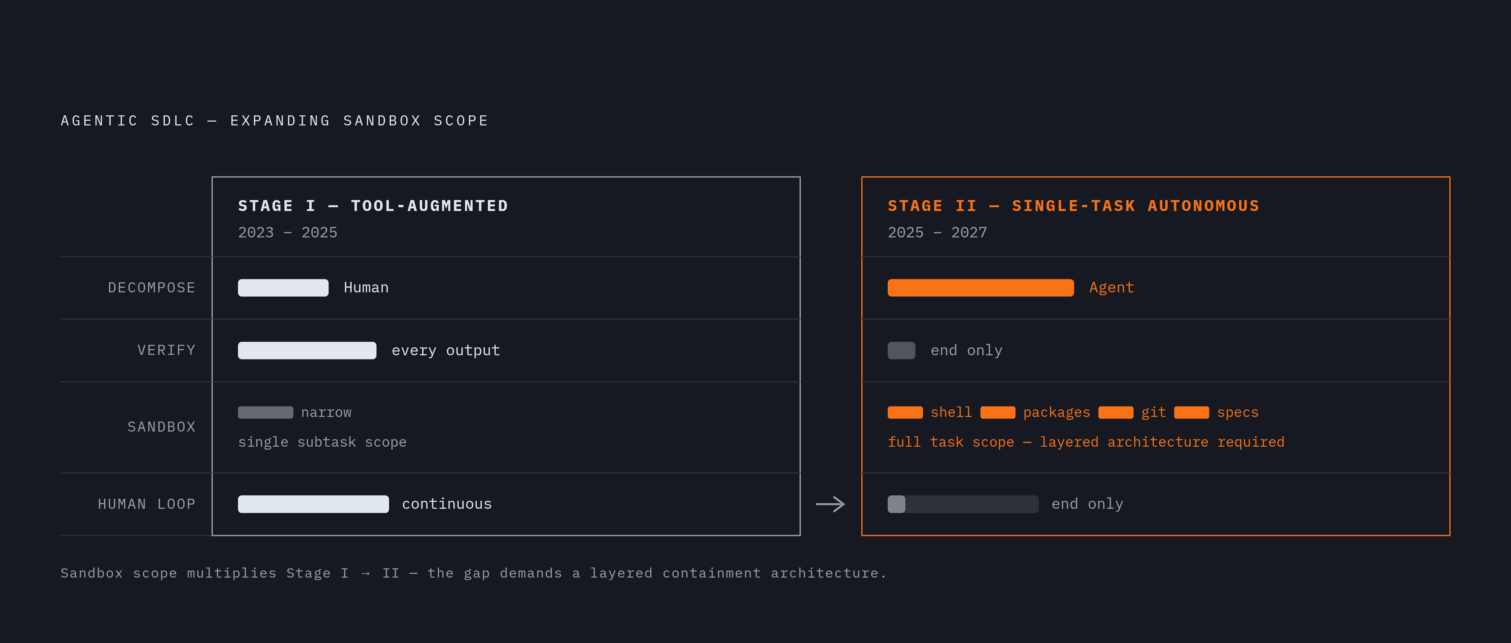Click the dark progress bar in Stage II human loop row

pos(962,504)
